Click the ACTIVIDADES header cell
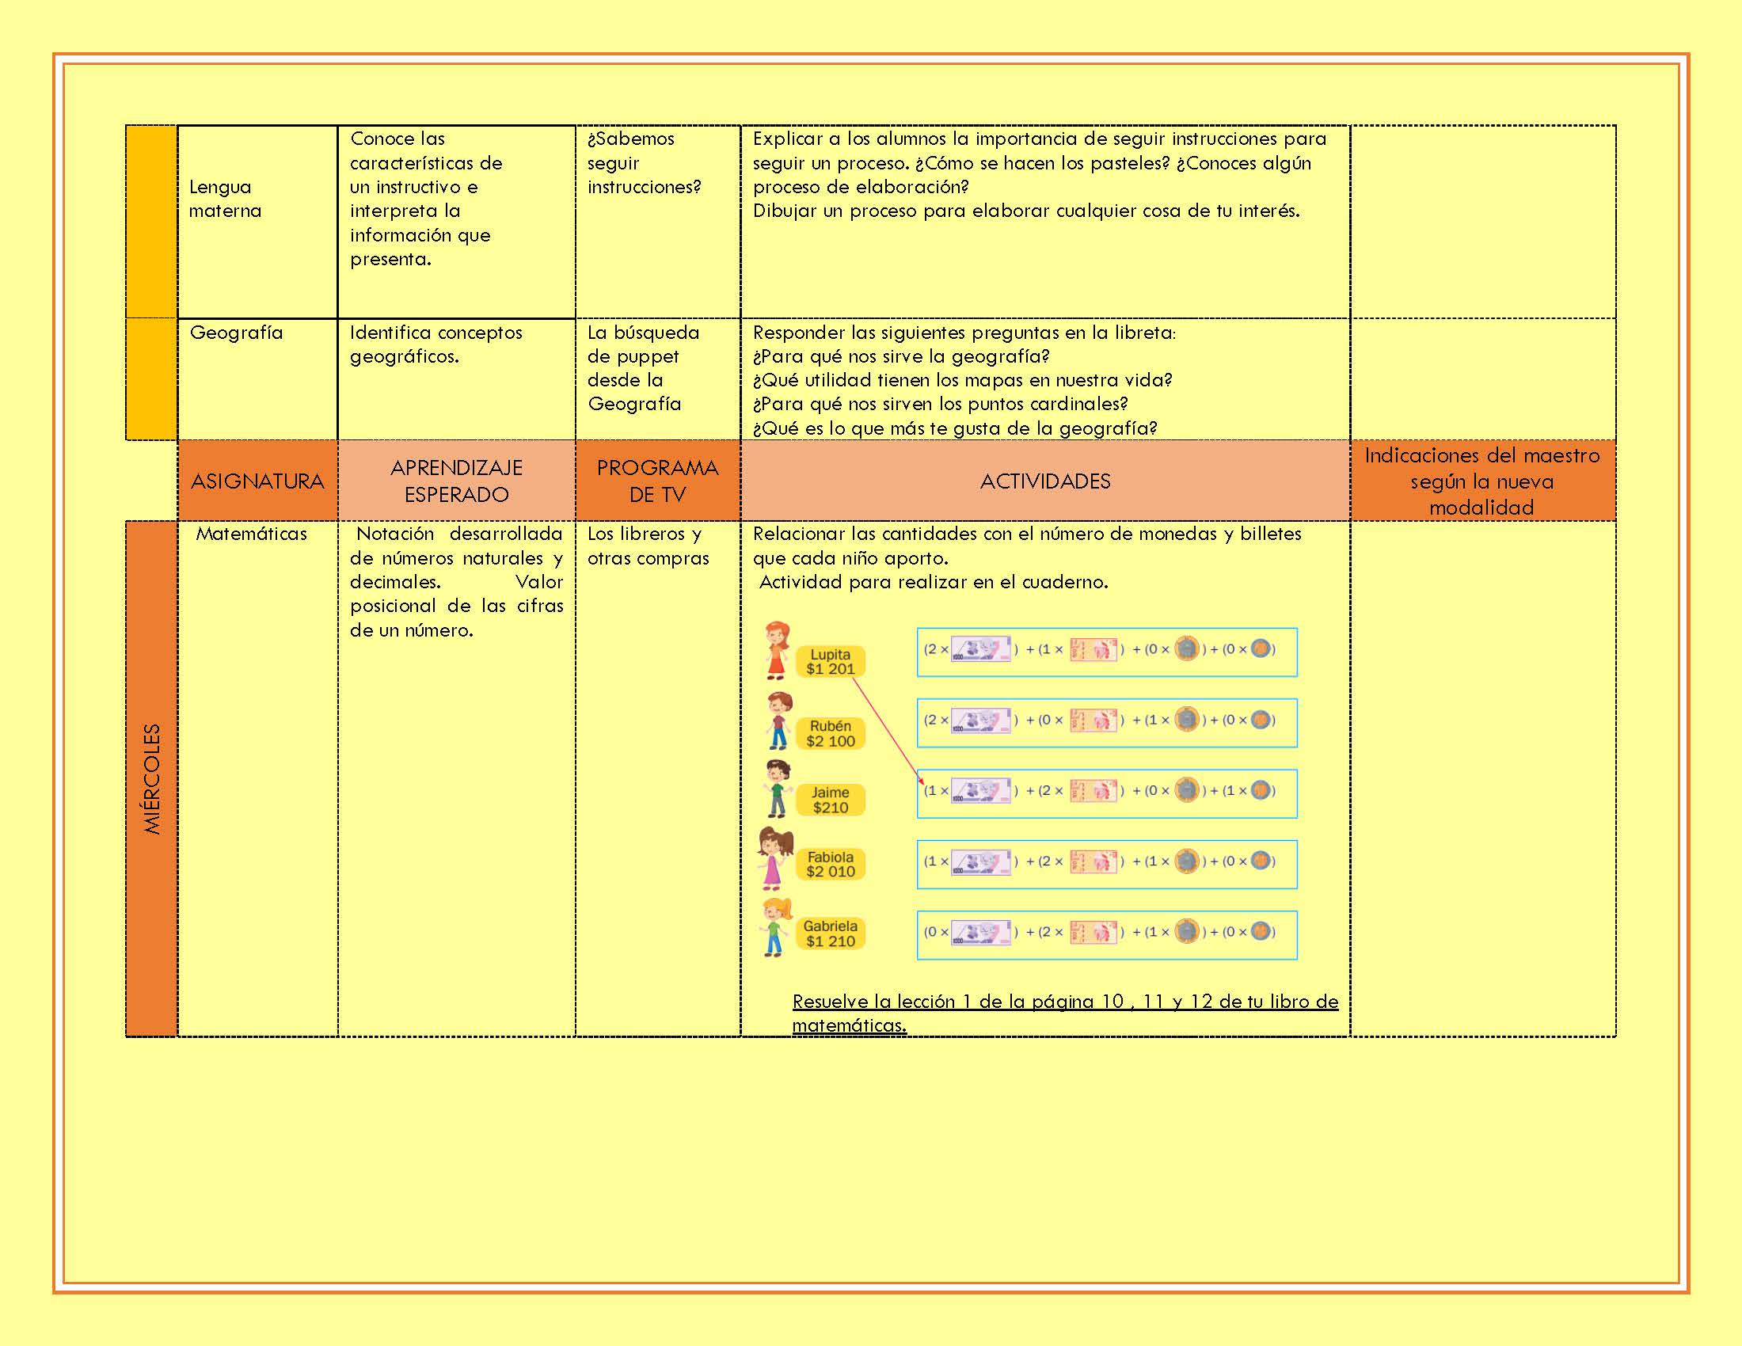The width and height of the screenshot is (1742, 1346). click(x=1045, y=481)
